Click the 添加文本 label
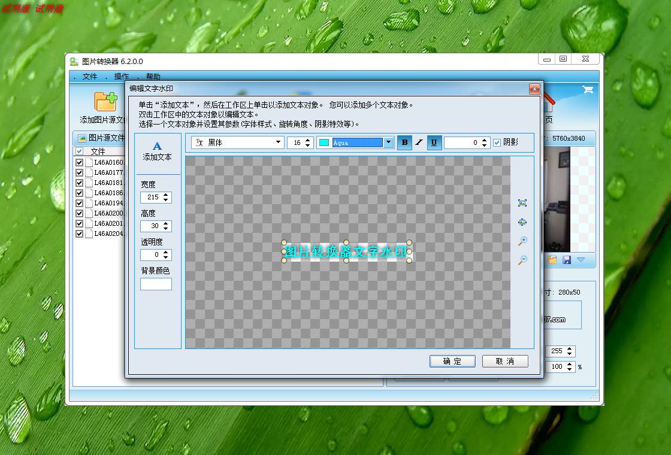This screenshot has height=455, width=671. coord(157,157)
